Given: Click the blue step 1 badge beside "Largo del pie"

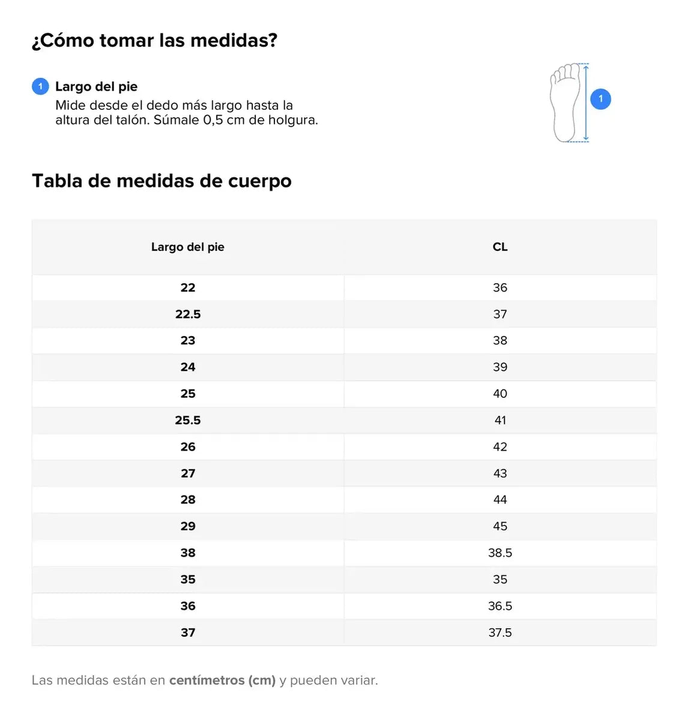Looking at the screenshot, I should [40, 86].
